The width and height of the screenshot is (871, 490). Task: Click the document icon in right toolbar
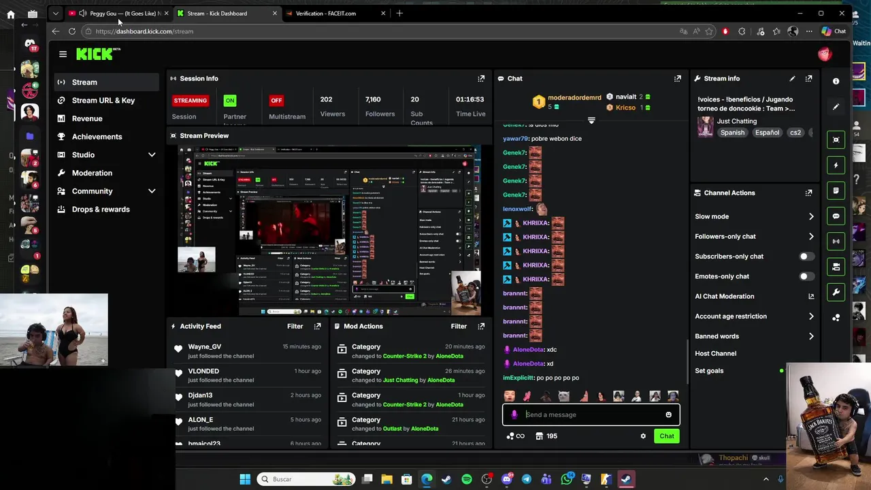pos(836,191)
